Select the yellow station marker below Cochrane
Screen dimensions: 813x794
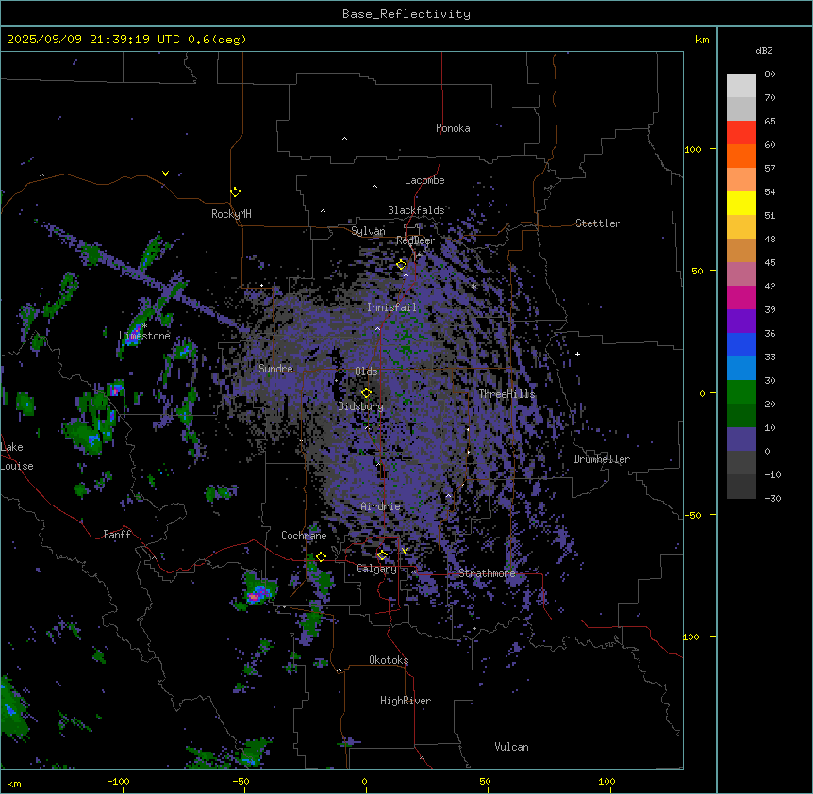[321, 557]
